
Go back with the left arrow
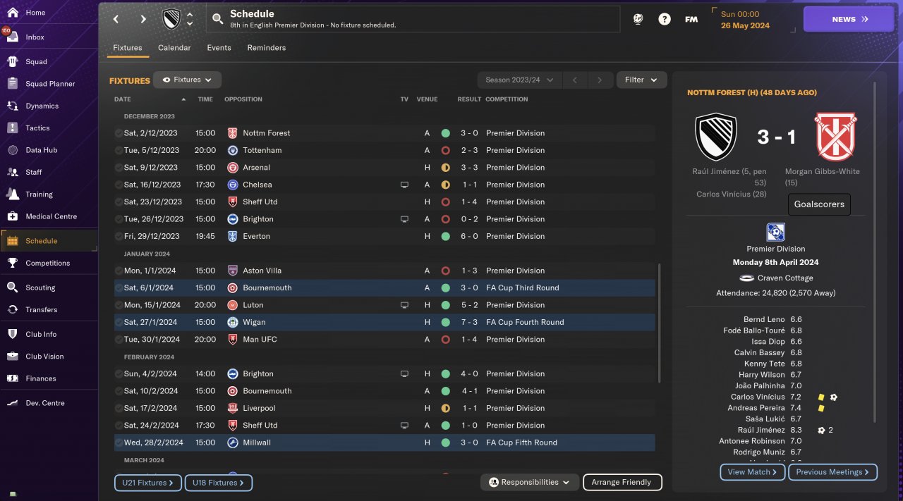pos(116,19)
